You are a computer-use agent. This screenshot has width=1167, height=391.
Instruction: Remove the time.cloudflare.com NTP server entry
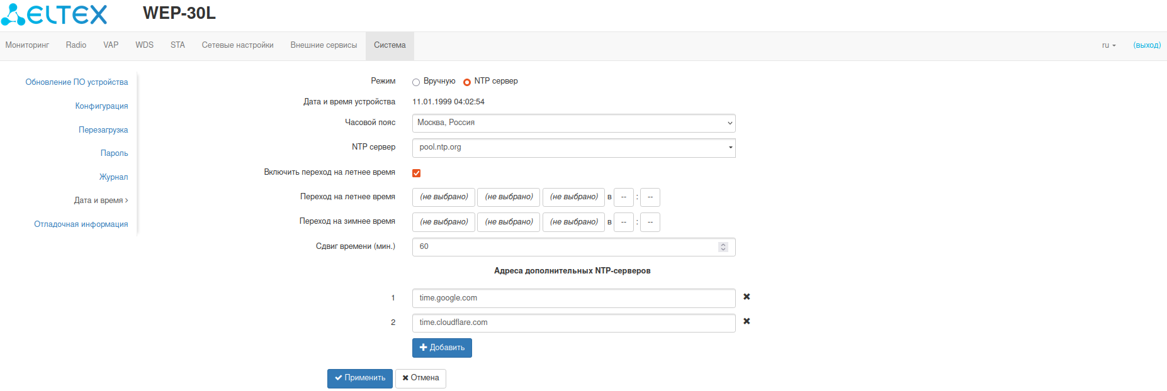coord(747,321)
